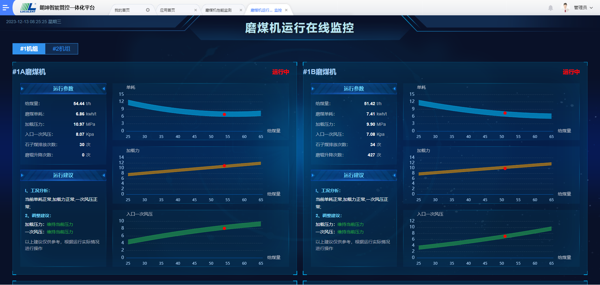Click the gear icon on 我的首页 tab

pos(148,10)
